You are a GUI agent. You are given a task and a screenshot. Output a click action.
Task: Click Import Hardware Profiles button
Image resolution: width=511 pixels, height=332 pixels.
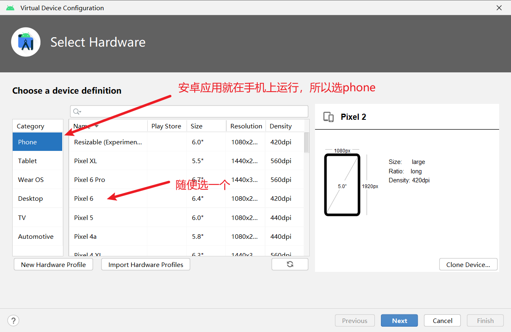(146, 265)
